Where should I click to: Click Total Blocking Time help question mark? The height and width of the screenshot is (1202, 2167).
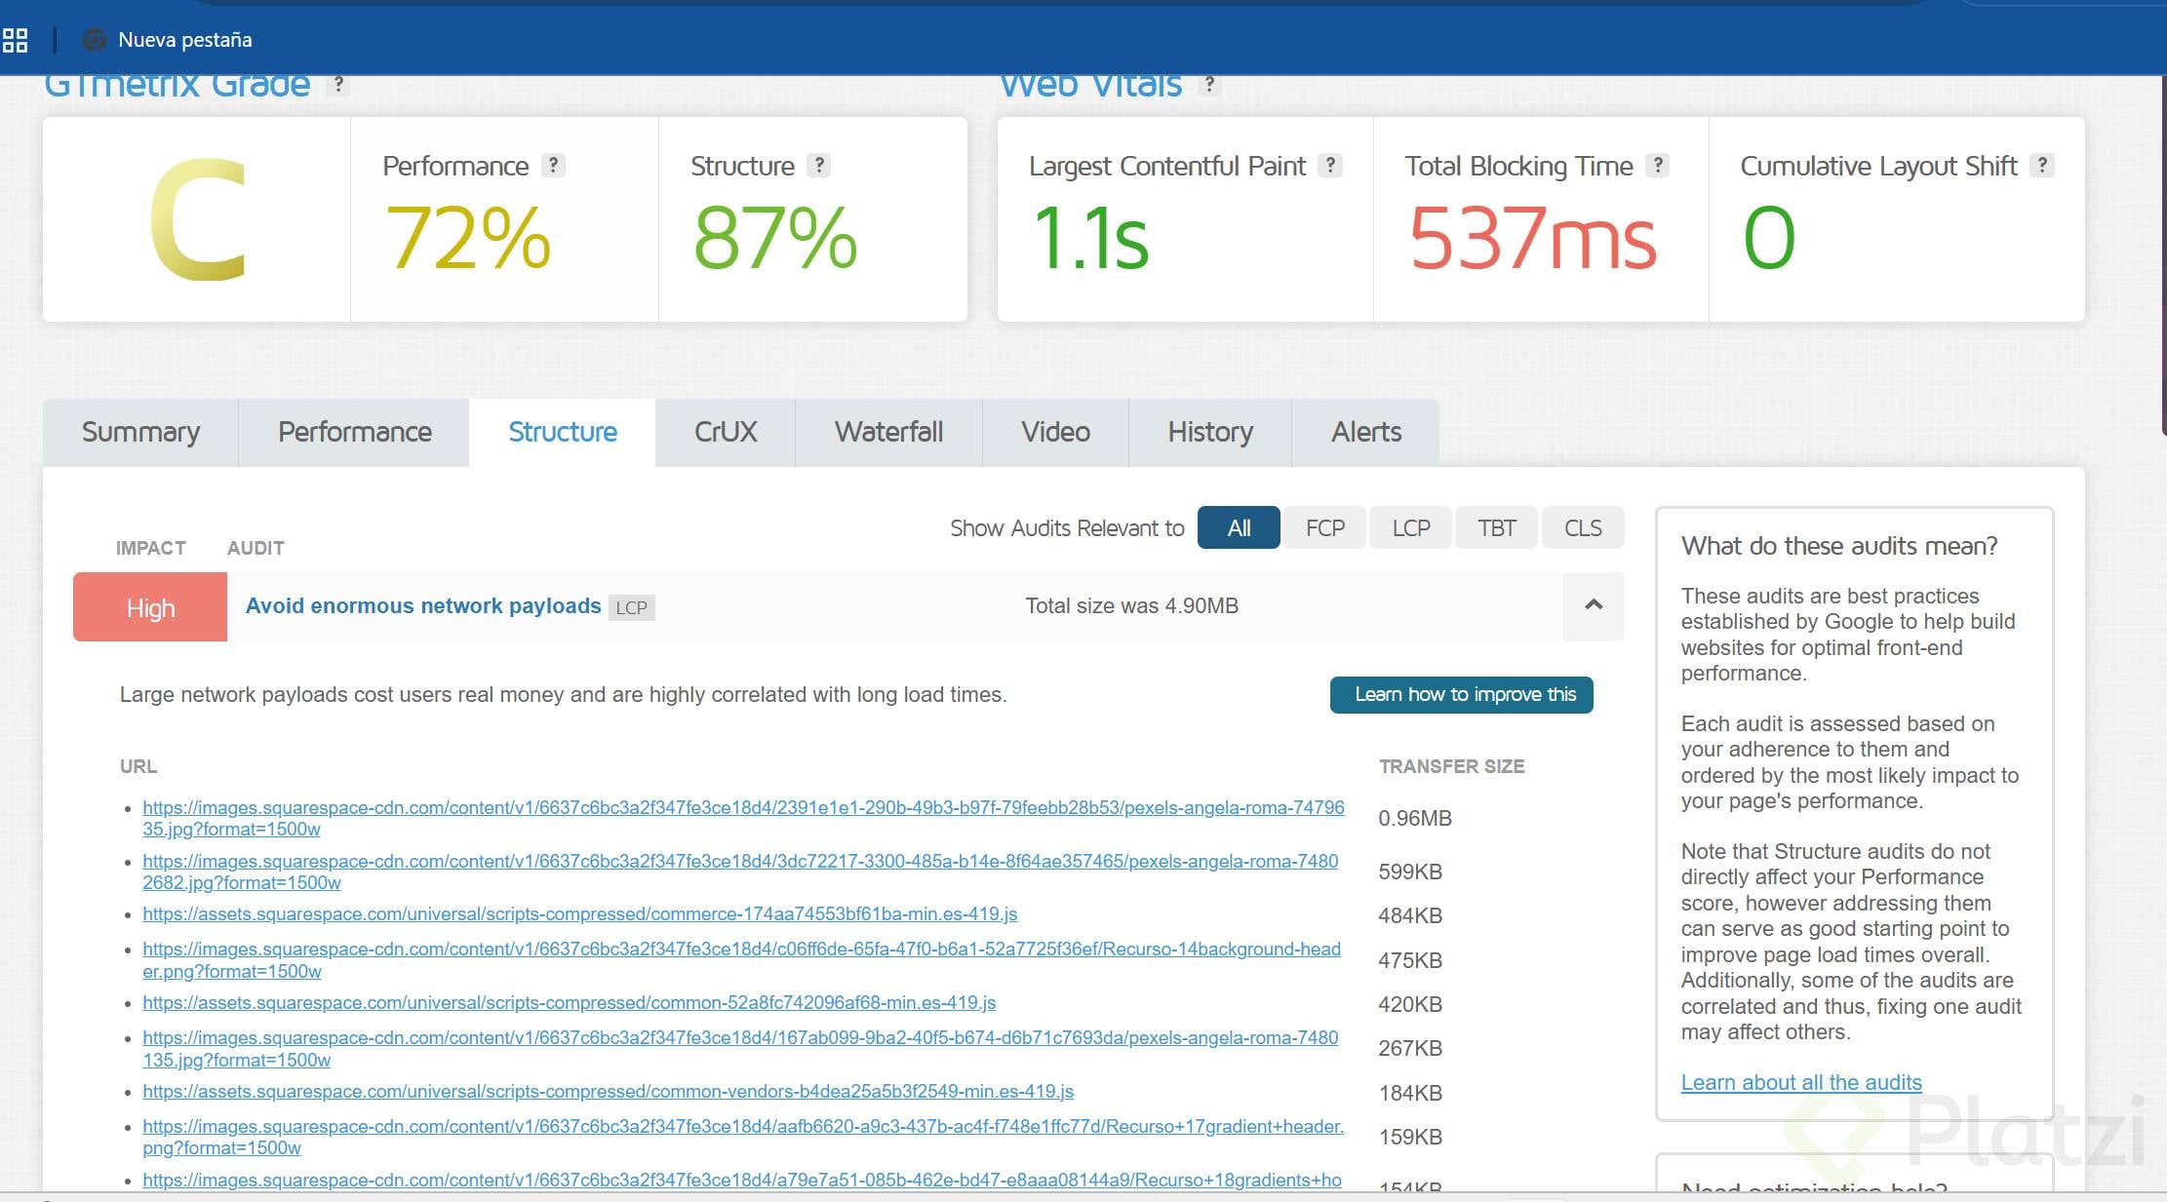pyautogui.click(x=1657, y=165)
